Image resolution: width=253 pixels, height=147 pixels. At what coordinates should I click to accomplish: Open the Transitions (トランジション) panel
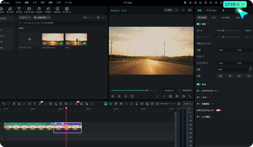pos(29,9)
